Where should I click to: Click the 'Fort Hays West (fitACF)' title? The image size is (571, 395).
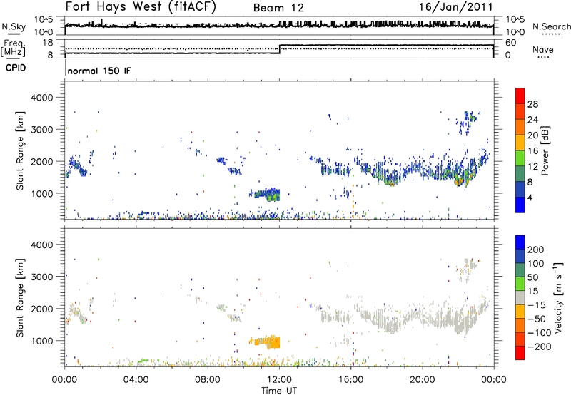141,6
